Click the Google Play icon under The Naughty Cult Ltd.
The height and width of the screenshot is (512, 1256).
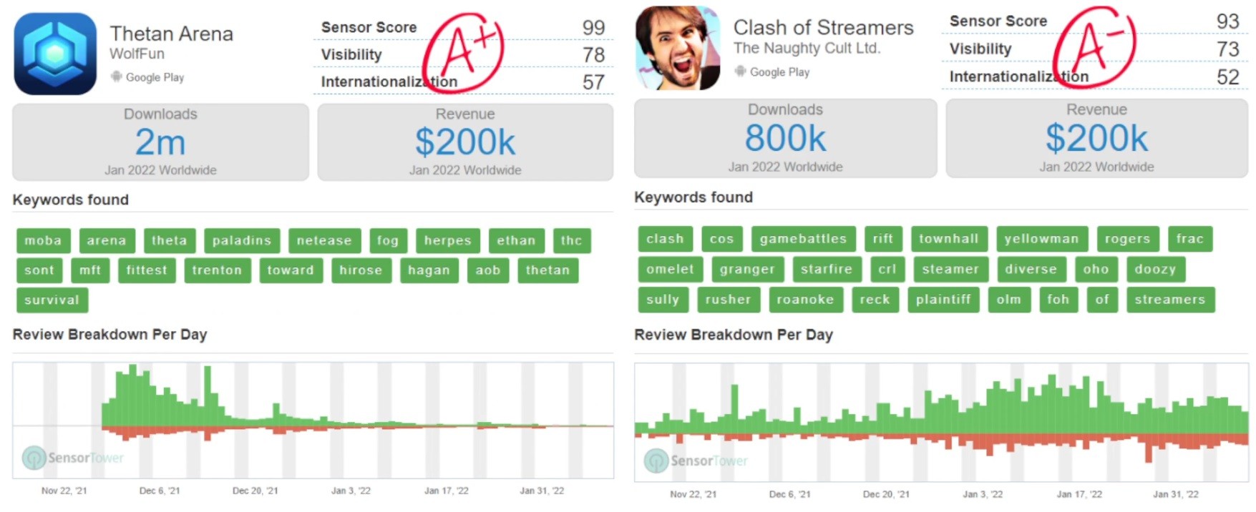pos(740,72)
